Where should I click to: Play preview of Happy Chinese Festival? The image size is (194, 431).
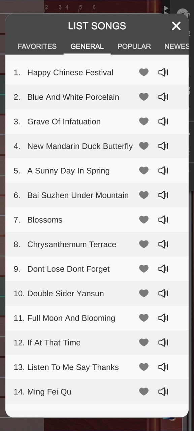(x=163, y=72)
